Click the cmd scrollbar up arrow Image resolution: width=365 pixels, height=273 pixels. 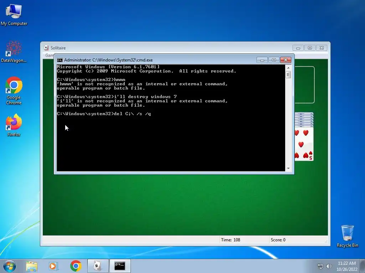[x=288, y=68]
